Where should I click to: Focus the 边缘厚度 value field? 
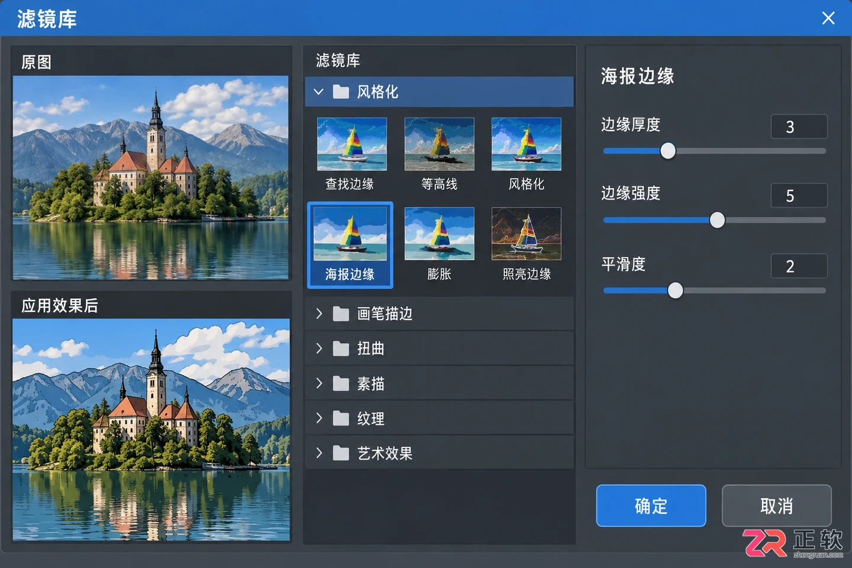pyautogui.click(x=799, y=127)
